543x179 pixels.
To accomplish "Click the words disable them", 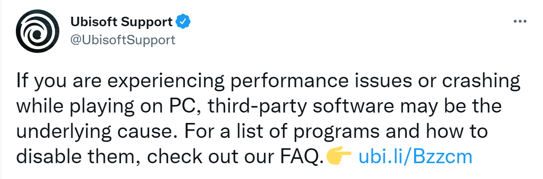I will click(79, 156).
